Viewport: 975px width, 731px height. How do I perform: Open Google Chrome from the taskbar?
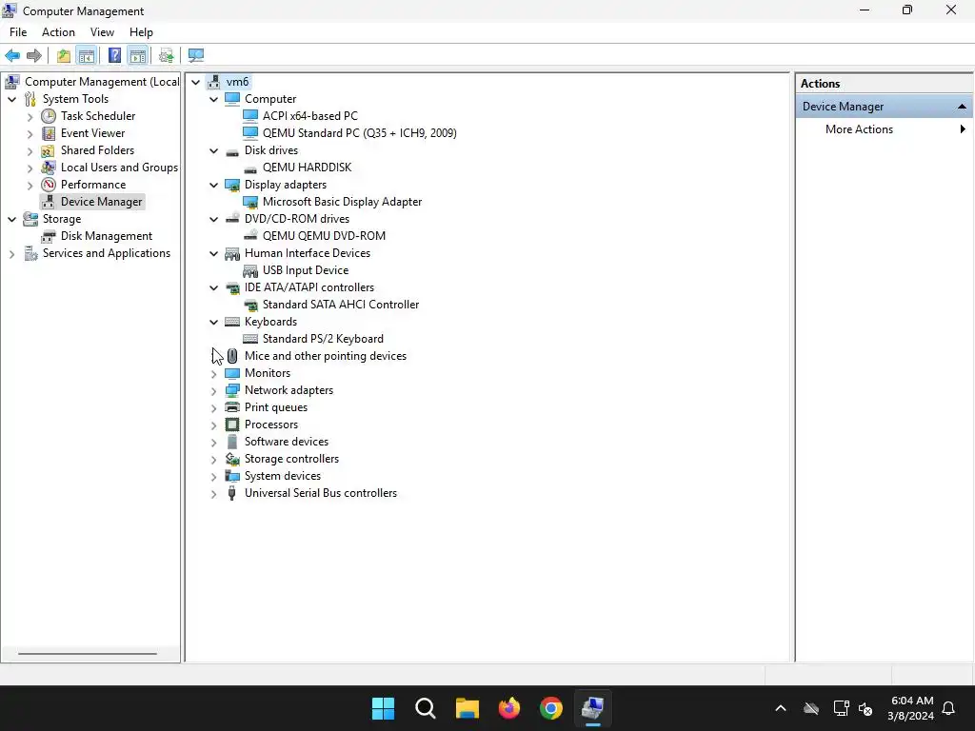(551, 708)
